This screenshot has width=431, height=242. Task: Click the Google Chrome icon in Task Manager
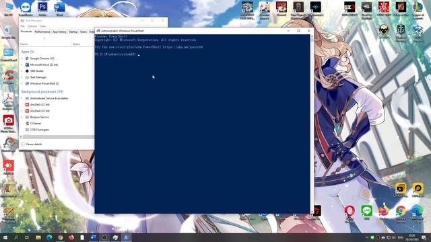point(27,58)
